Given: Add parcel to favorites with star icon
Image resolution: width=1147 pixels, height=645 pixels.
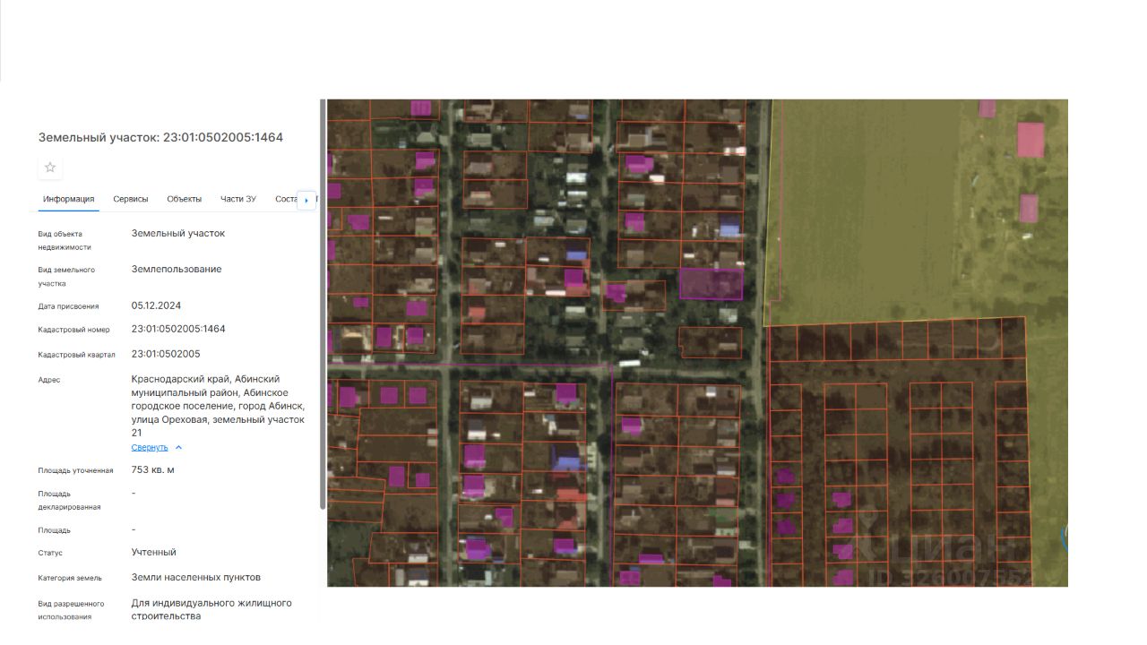Looking at the screenshot, I should pyautogui.click(x=50, y=168).
